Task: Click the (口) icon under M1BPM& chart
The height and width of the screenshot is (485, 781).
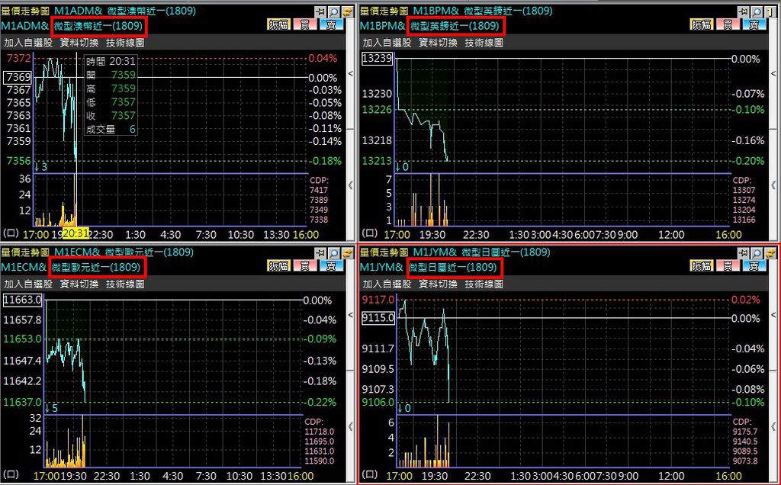Action: (x=369, y=233)
